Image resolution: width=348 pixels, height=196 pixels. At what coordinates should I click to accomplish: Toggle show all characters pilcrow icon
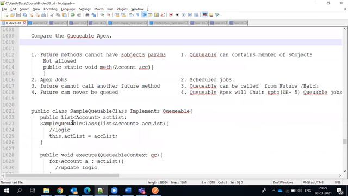coord(138,15)
